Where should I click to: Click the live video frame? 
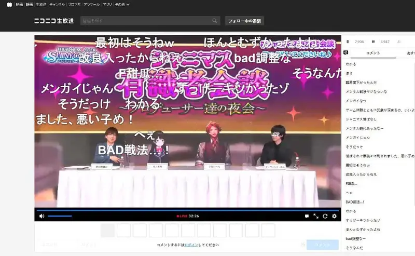pyautogui.click(x=188, y=121)
